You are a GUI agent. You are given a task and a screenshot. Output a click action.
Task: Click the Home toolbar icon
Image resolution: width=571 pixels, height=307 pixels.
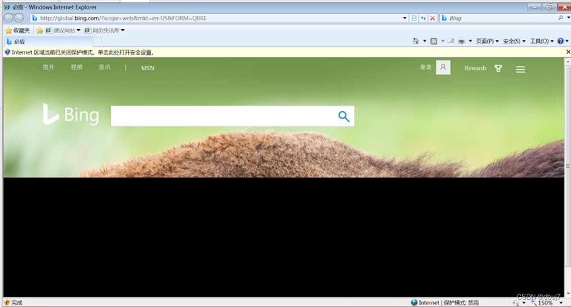[416, 41]
